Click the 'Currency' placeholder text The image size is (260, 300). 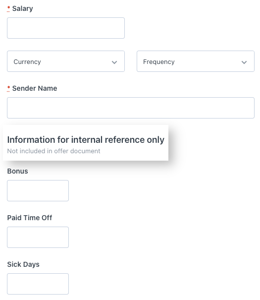point(27,62)
